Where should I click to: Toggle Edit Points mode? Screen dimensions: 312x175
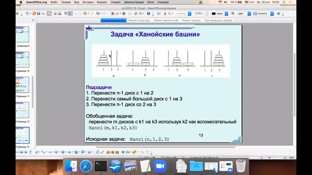coord(97,152)
